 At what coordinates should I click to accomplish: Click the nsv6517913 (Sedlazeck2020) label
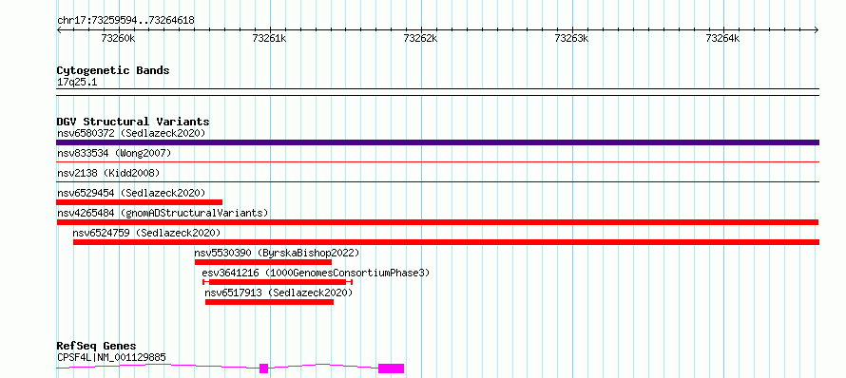pos(279,293)
